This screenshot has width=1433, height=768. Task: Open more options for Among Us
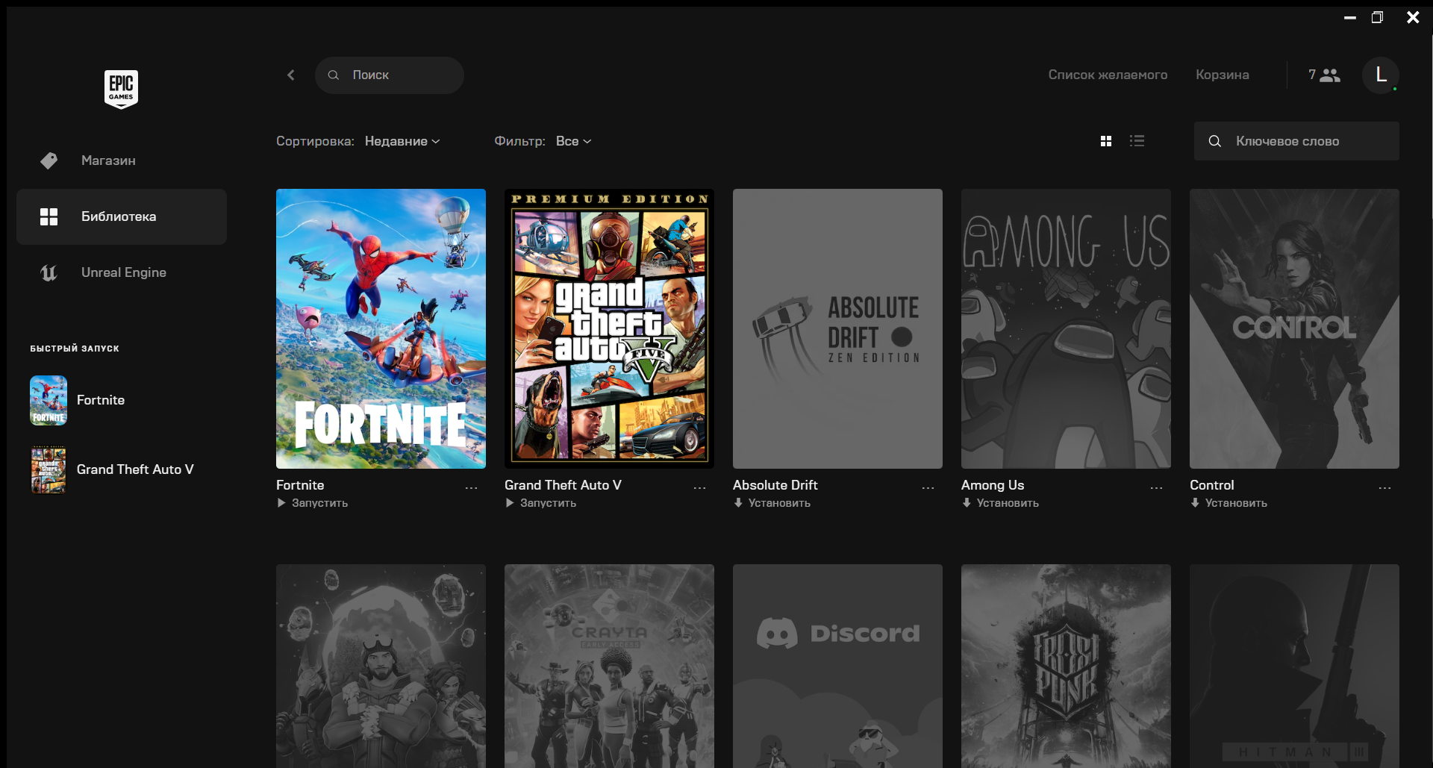(1156, 487)
